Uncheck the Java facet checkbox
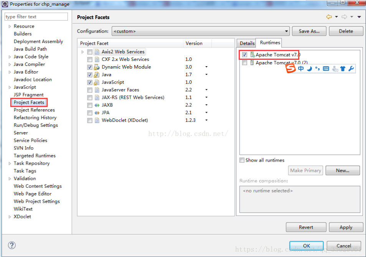Viewport: 366px width, 257px height. pos(90,75)
